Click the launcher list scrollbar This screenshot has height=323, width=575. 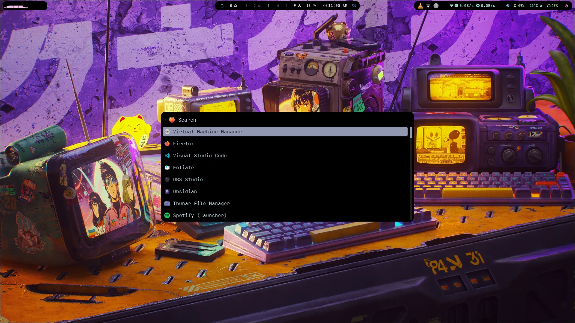[x=411, y=133]
